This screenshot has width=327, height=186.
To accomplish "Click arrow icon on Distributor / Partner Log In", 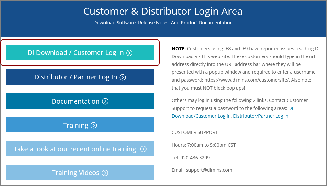I will 123,77.
